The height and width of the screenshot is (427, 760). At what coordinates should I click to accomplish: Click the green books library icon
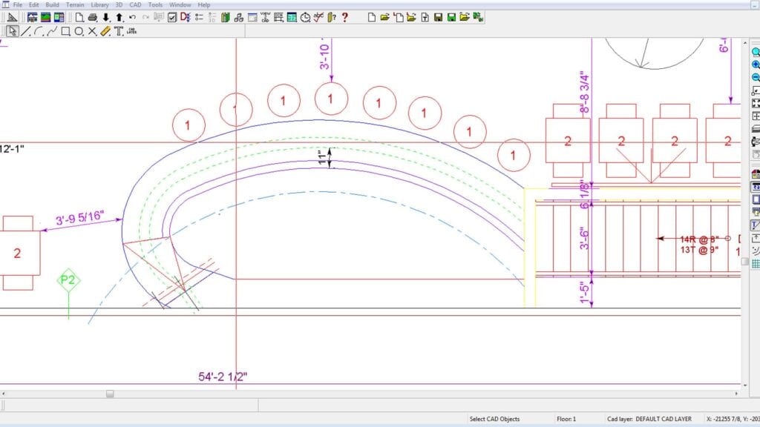point(226,18)
